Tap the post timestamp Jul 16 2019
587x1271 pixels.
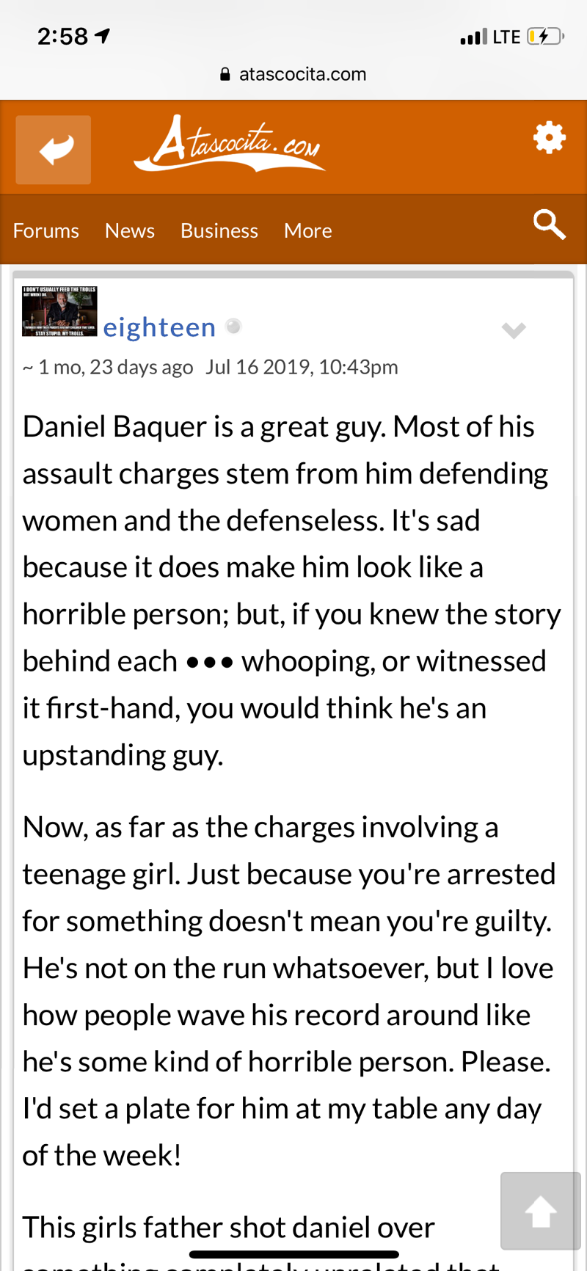(302, 366)
